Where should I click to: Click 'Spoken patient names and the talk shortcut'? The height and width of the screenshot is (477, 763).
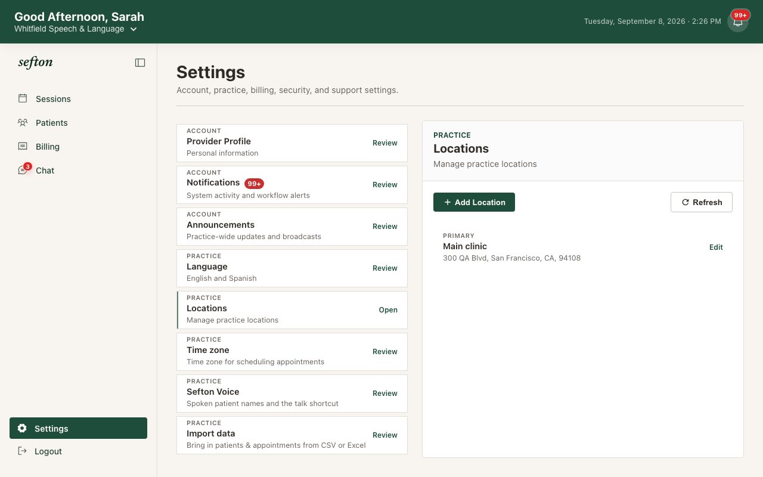coord(262,404)
